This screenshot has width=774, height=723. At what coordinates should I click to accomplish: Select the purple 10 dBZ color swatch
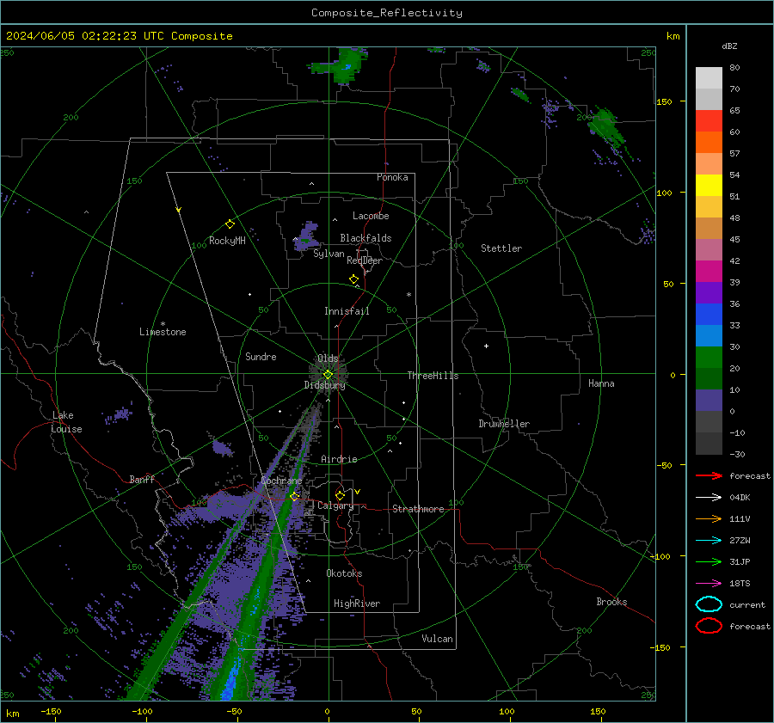tap(709, 400)
